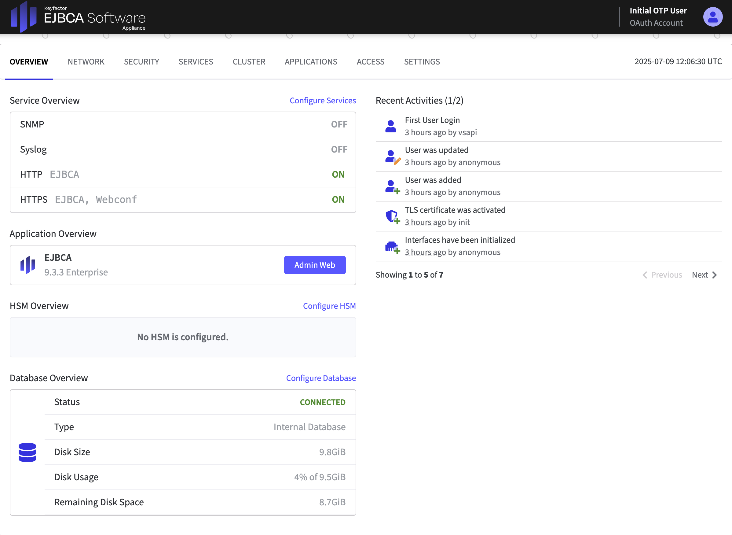Switch to the NETWORK tab
This screenshot has width=732, height=535.
tap(86, 61)
